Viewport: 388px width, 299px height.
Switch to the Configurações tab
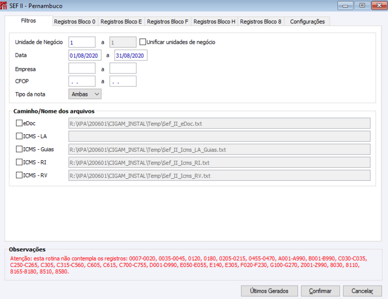[307, 22]
